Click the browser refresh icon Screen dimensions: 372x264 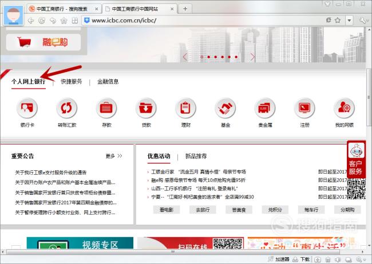pyautogui.click(x=42, y=21)
